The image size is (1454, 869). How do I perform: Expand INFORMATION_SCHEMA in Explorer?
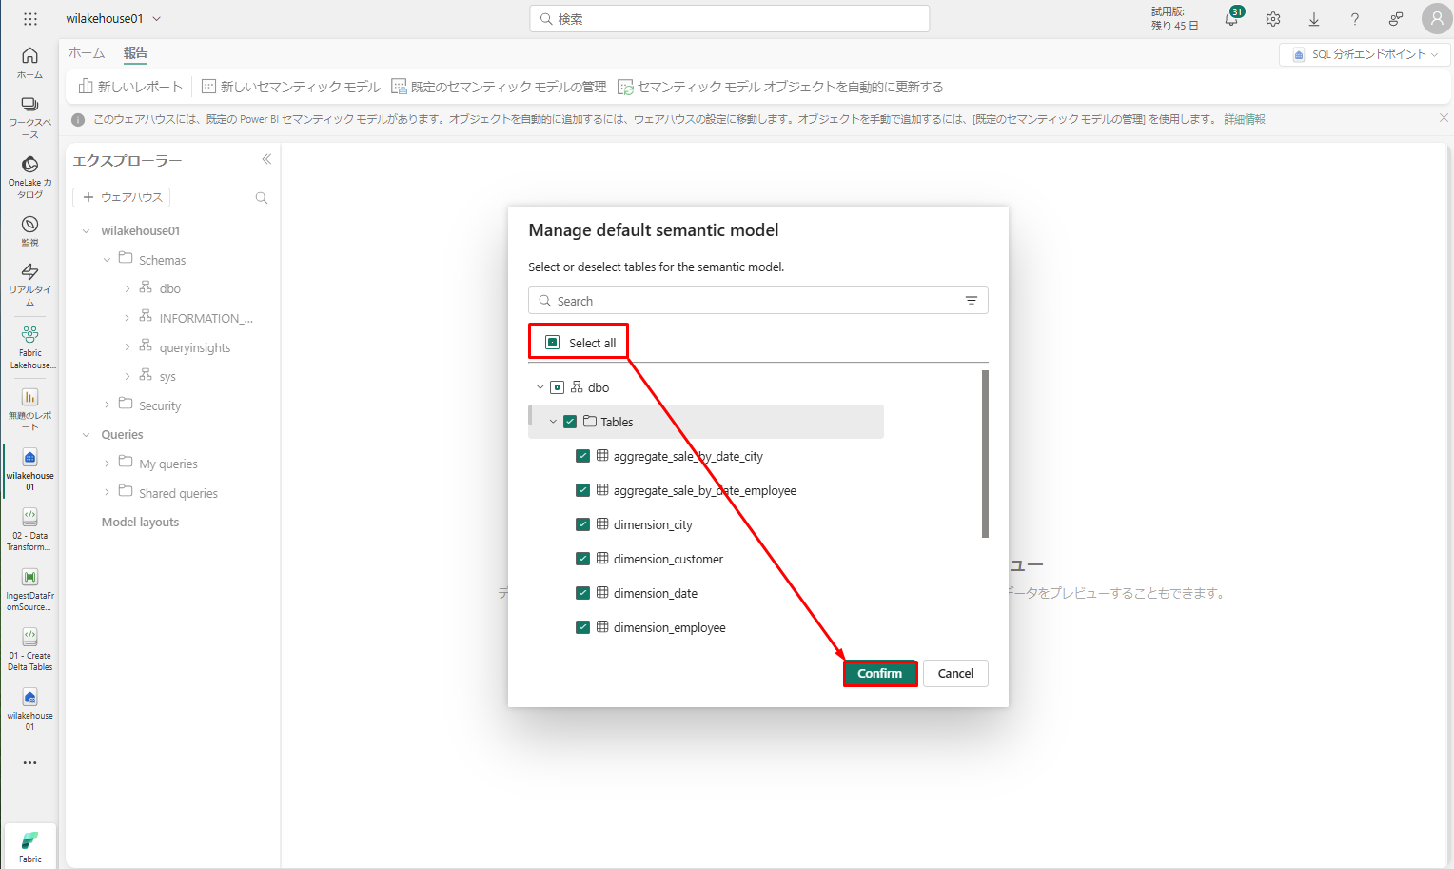click(128, 319)
